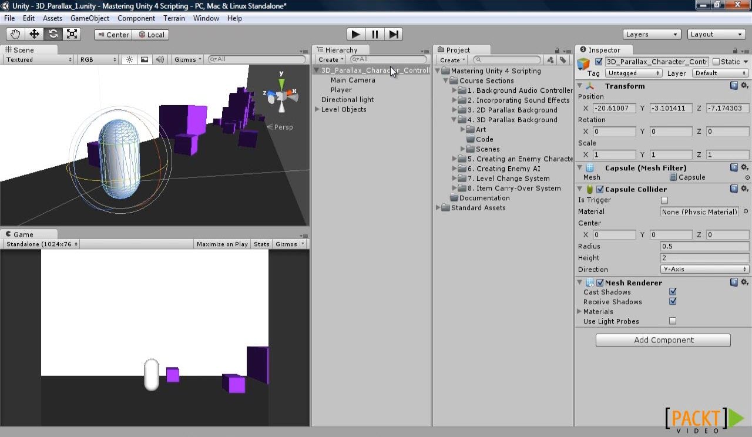
Task: Open the Terrain menu
Action: pyautogui.click(x=174, y=18)
